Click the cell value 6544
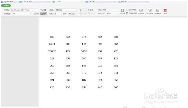Viewport: 188px width, 108px height. [x=52, y=44]
